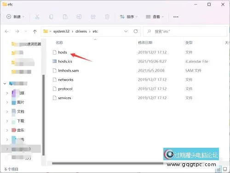Image resolution: width=230 pixels, height=173 pixels.
Task: Click the hosts file document icon
Action: coord(54,52)
